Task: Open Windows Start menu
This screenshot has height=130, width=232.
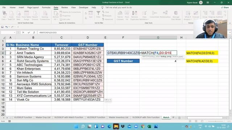Action: 76,126
